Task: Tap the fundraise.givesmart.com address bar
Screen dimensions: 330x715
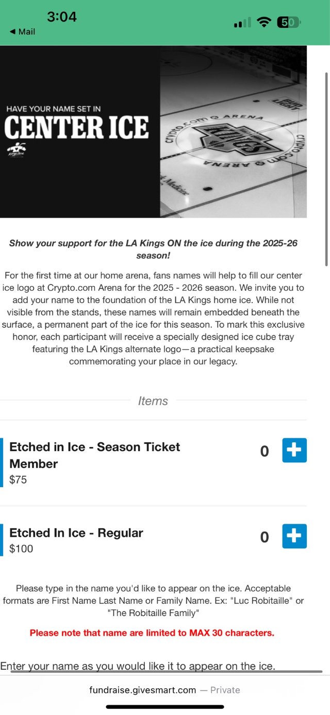Action: pos(164,690)
